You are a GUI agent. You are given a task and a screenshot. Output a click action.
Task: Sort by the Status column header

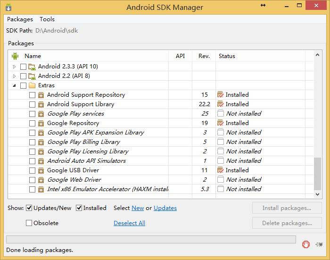click(261, 56)
